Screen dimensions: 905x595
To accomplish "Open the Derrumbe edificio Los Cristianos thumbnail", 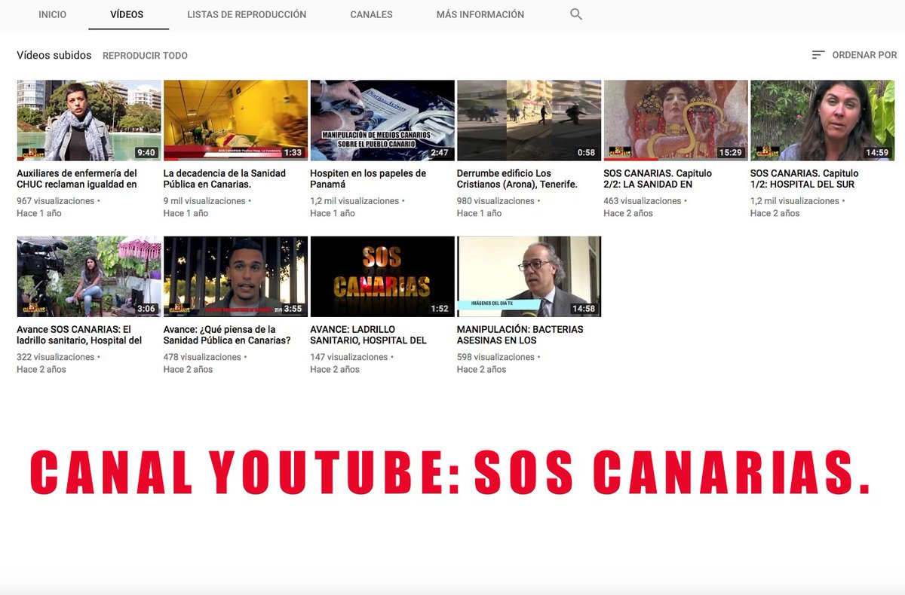I will click(529, 121).
